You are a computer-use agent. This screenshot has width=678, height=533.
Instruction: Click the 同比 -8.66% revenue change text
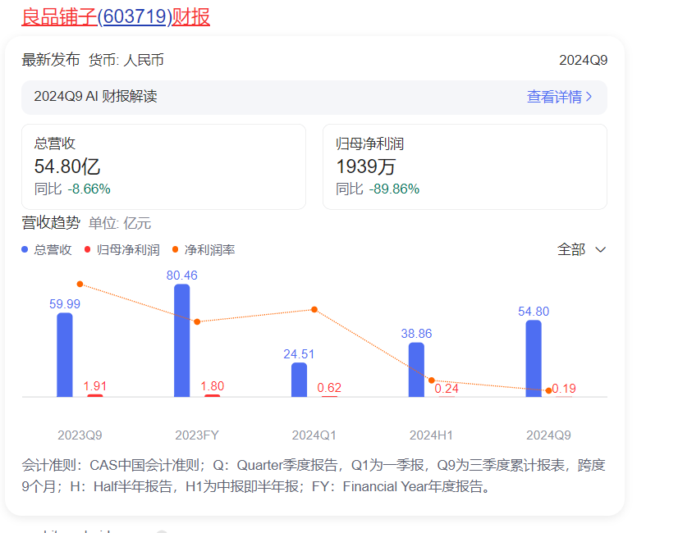tap(72, 189)
